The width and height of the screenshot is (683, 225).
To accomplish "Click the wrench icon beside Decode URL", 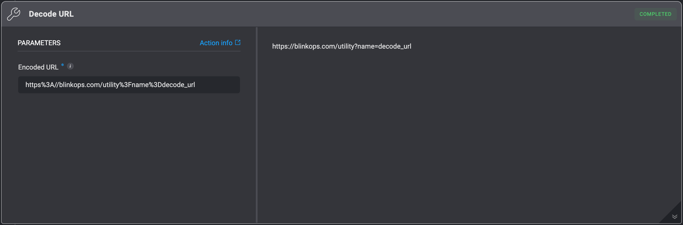I will pyautogui.click(x=14, y=14).
